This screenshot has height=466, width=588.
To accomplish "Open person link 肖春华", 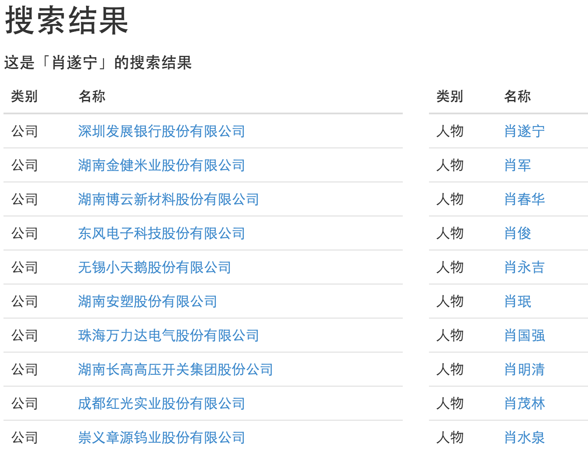I will click(524, 199).
